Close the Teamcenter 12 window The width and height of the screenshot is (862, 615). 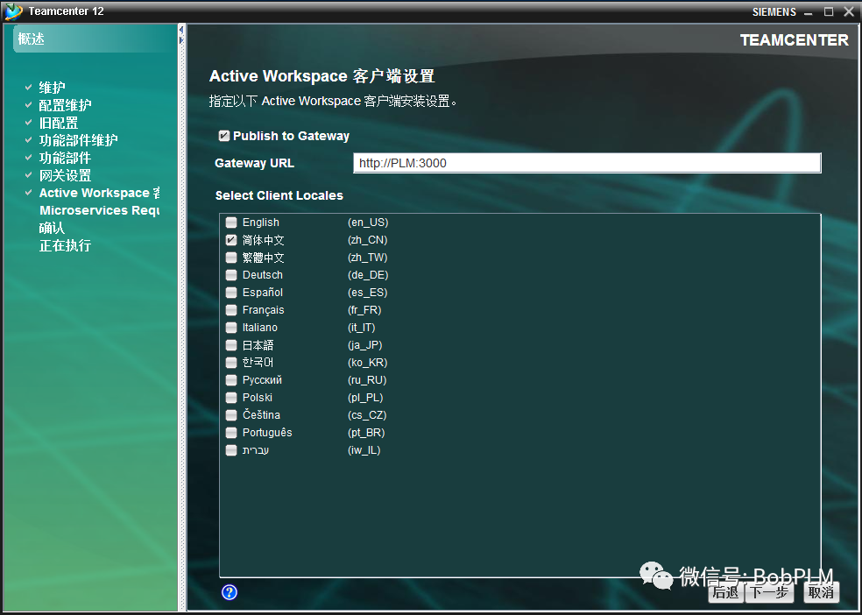tap(849, 11)
